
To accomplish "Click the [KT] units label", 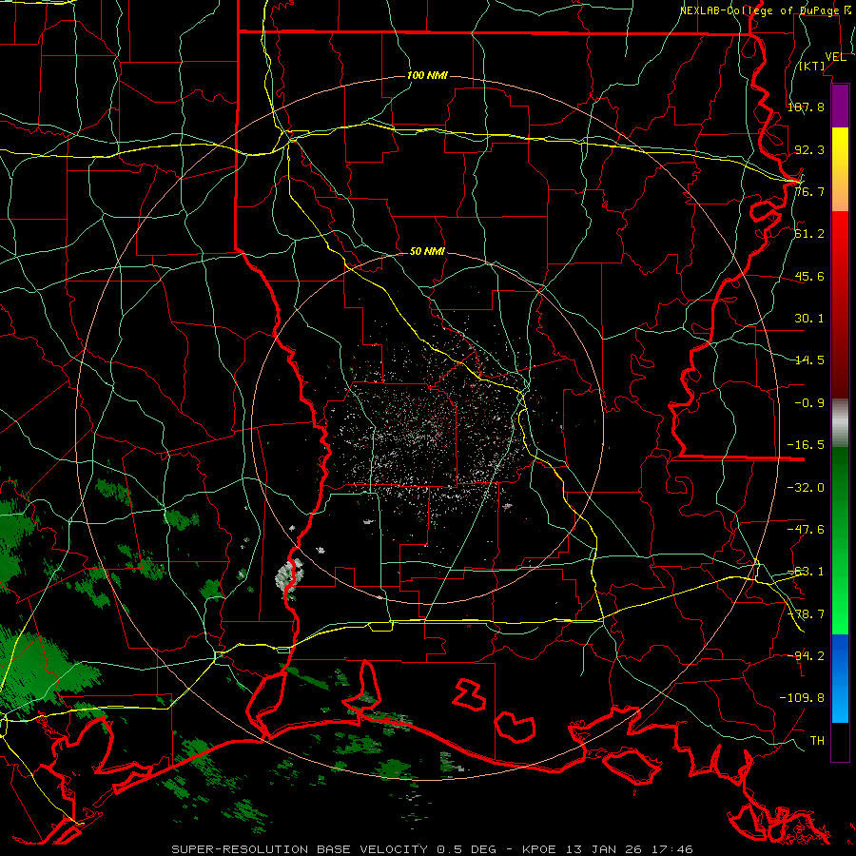I will (x=812, y=66).
